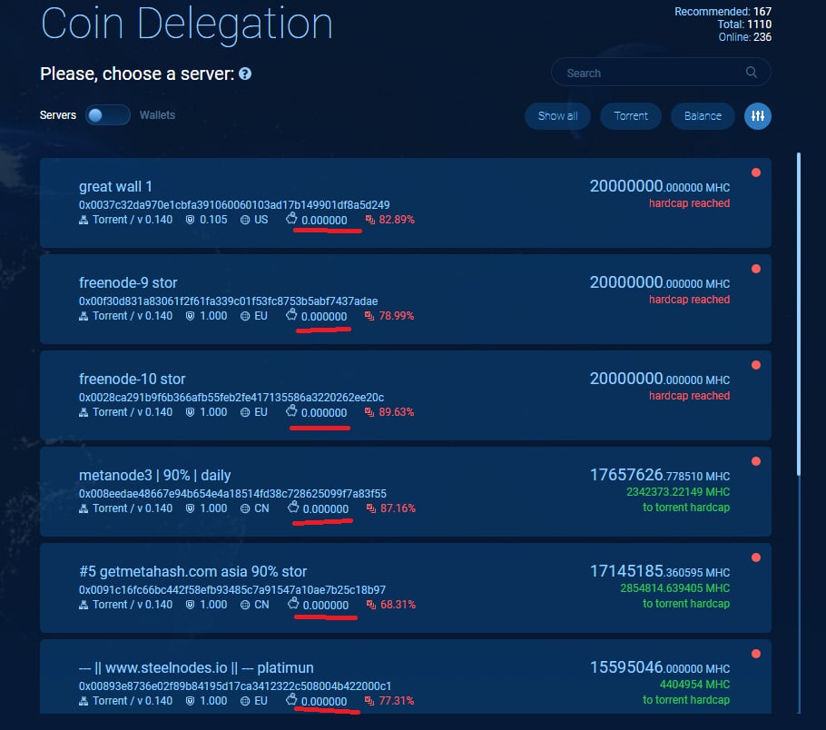This screenshot has height=730, width=826.
Task: Click the piggy bank icon in great wall 1
Action: coord(291,218)
